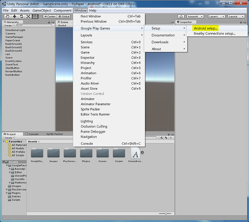This screenshot has width=249, height=222.
Task: Toggle the Project panel lock icon
Action: (x=169, y=134)
